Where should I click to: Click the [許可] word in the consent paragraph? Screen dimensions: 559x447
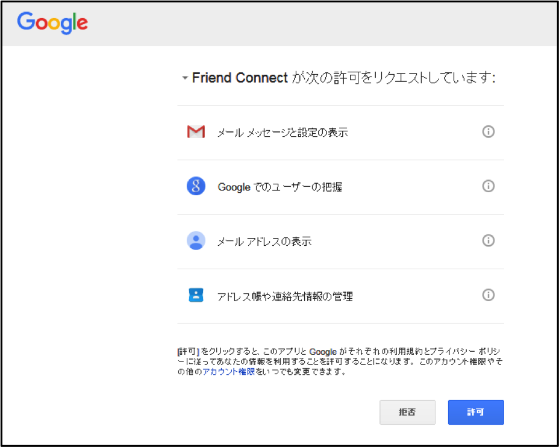tap(188, 352)
